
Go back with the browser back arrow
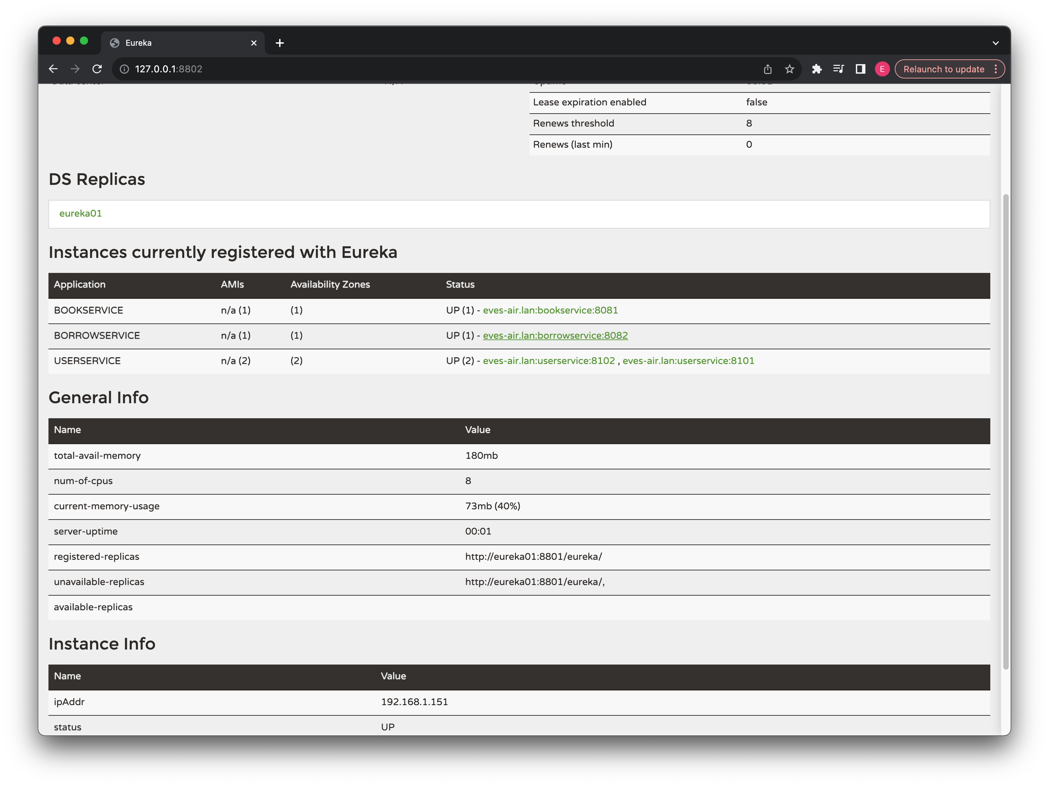pyautogui.click(x=53, y=69)
